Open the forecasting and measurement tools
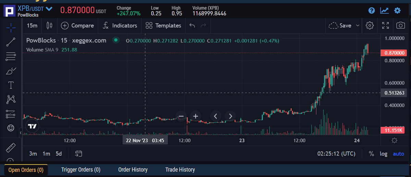This screenshot has height=177, width=411. pyautogui.click(x=11, y=114)
